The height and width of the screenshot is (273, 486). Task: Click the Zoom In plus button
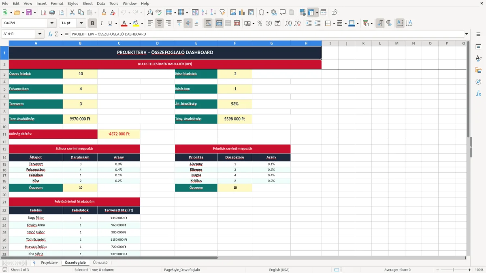coord(469,270)
